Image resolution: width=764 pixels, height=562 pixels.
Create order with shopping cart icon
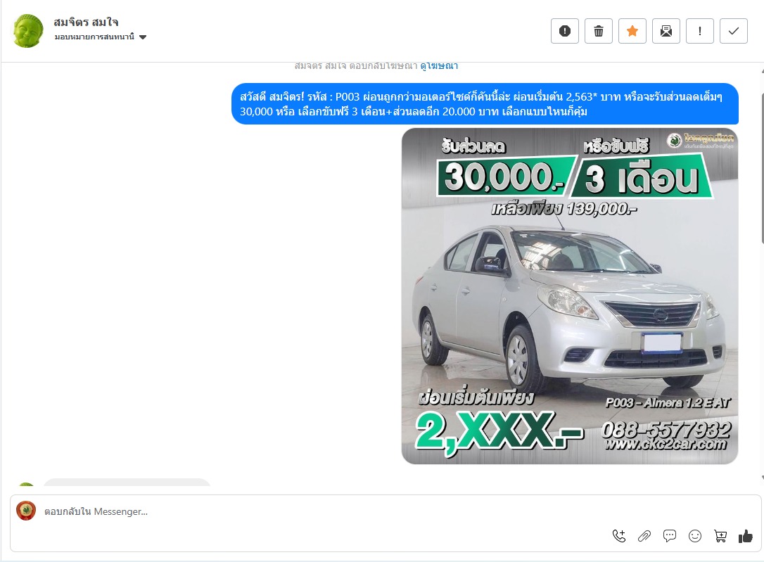click(720, 536)
